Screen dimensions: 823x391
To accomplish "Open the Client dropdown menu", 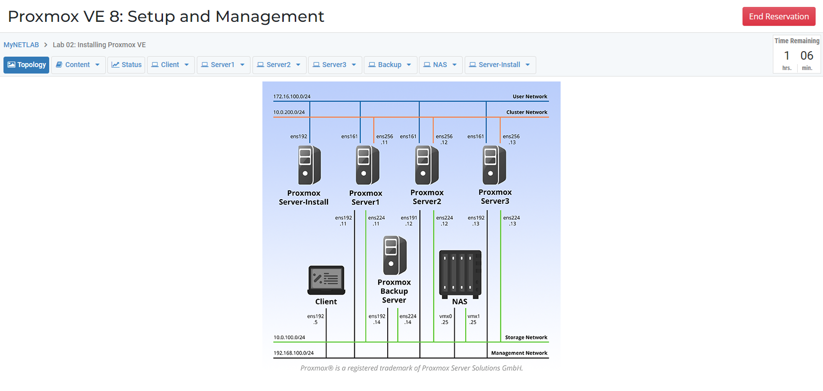I will tap(170, 65).
